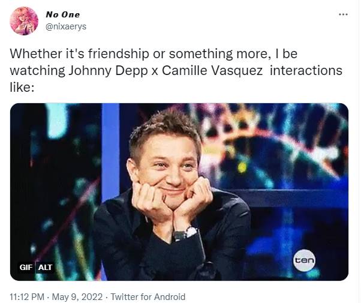Select the word like: ending the tweet
Image resolution: width=361 pixels, height=303 pixels.
(x=22, y=88)
